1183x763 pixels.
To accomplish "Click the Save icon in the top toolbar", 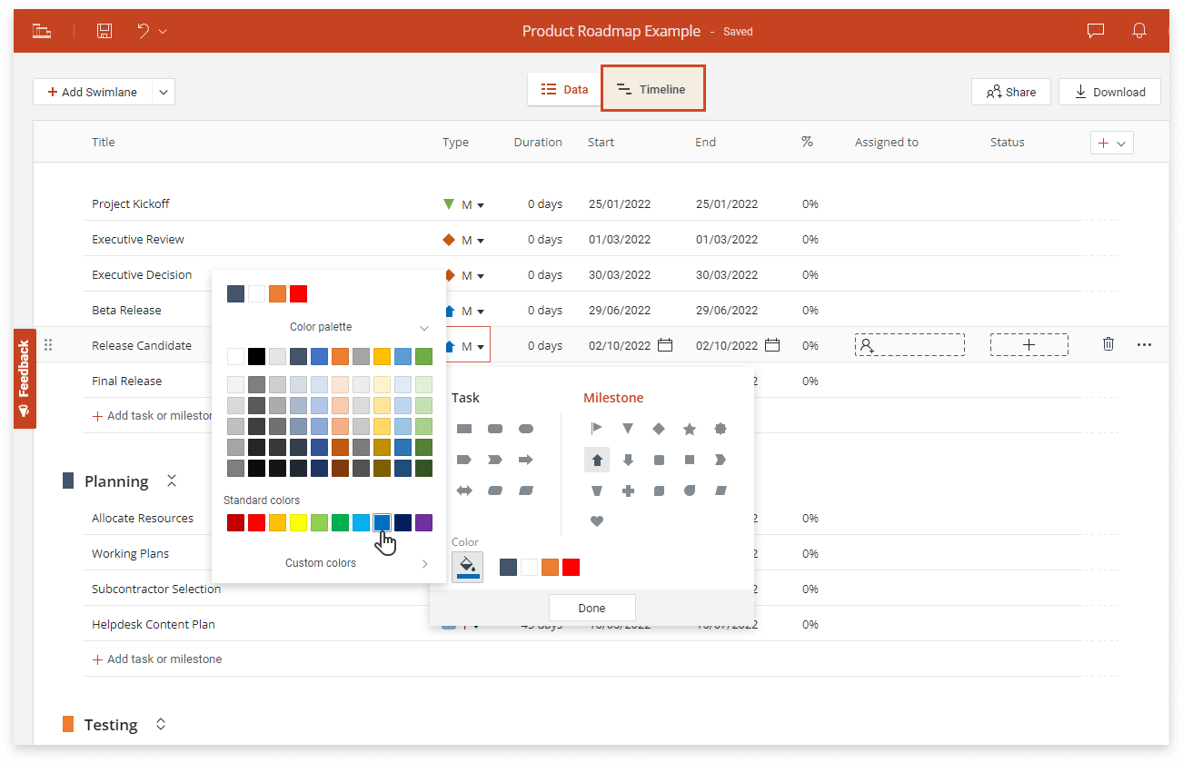I will coord(104,30).
